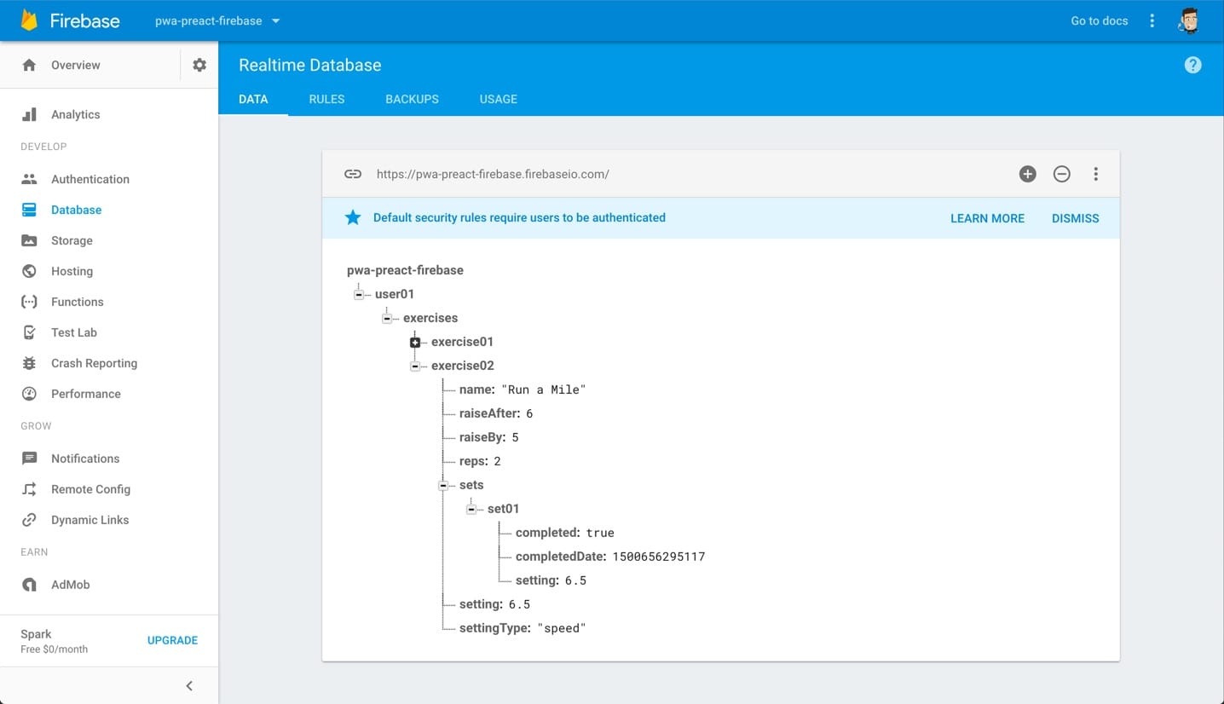Select the pwa-preact-firebase root node
This screenshot has height=704, width=1224.
(x=405, y=270)
